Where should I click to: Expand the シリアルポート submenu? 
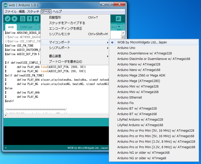tap(75, 48)
